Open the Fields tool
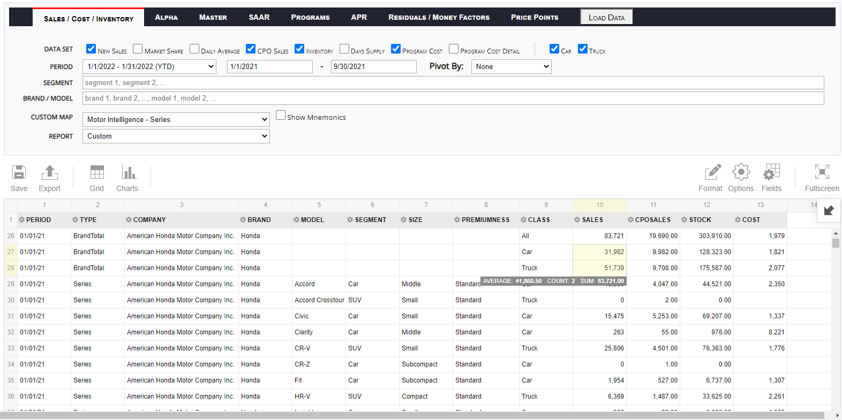This screenshot has width=842, height=420. pos(771,172)
